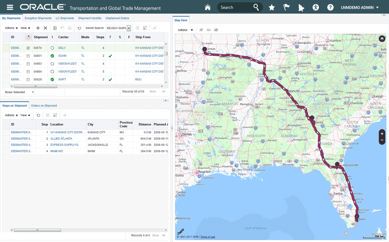389x242 pixels.
Task: Open Favorites star icon
Action: 272,7
